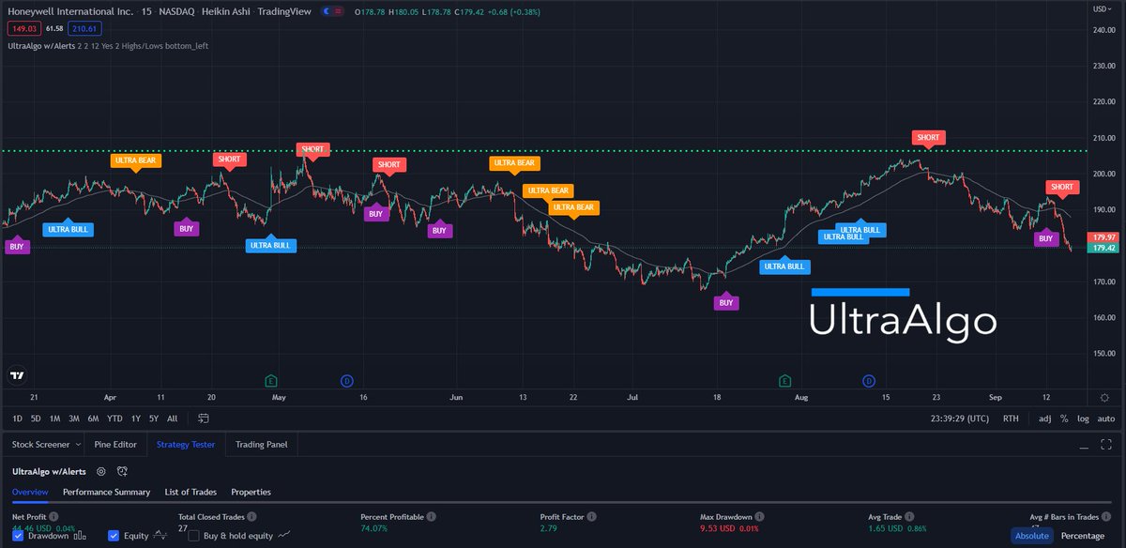This screenshot has height=548, width=1126.
Task: Click the Total Closed Trades info icon
Action: 252,517
